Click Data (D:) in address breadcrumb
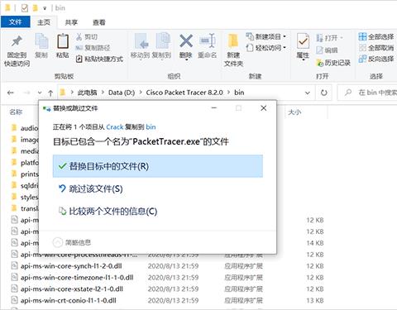 tap(122, 93)
